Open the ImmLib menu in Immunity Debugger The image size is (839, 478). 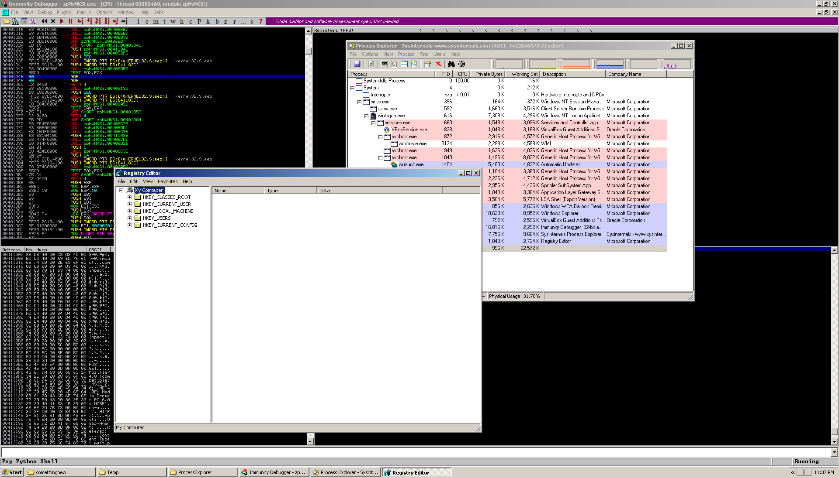click(83, 12)
